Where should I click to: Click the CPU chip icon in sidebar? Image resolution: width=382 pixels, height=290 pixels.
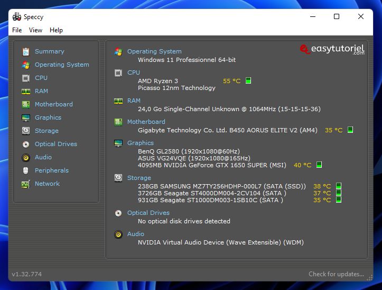(25, 78)
